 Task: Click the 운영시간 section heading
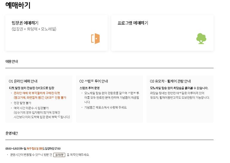[12, 133]
